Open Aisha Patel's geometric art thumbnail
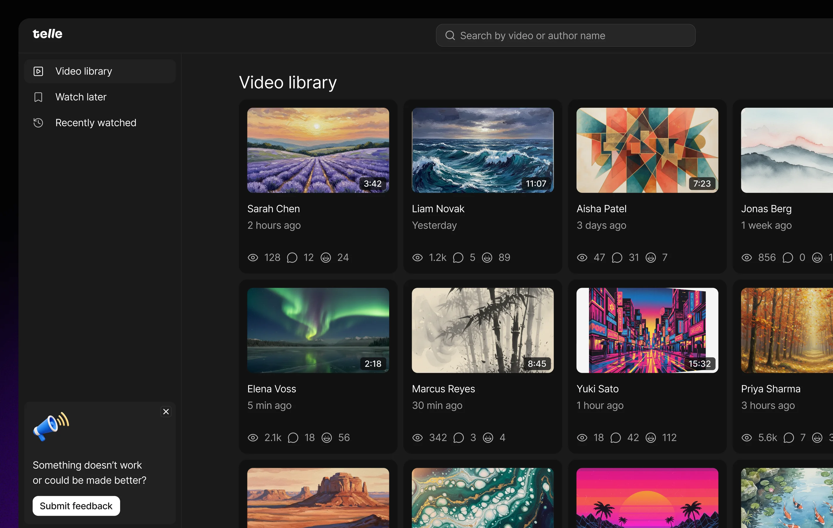This screenshot has width=833, height=528. [x=647, y=150]
